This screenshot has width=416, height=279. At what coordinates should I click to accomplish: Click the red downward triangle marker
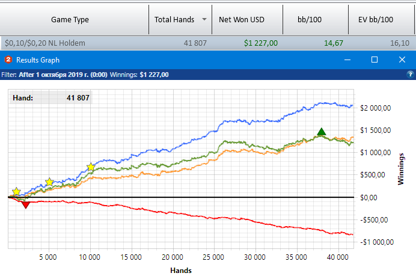pos(25,205)
